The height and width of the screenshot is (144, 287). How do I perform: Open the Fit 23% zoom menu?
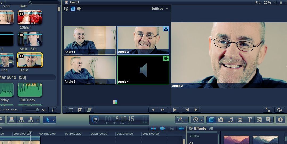tap(265, 2)
